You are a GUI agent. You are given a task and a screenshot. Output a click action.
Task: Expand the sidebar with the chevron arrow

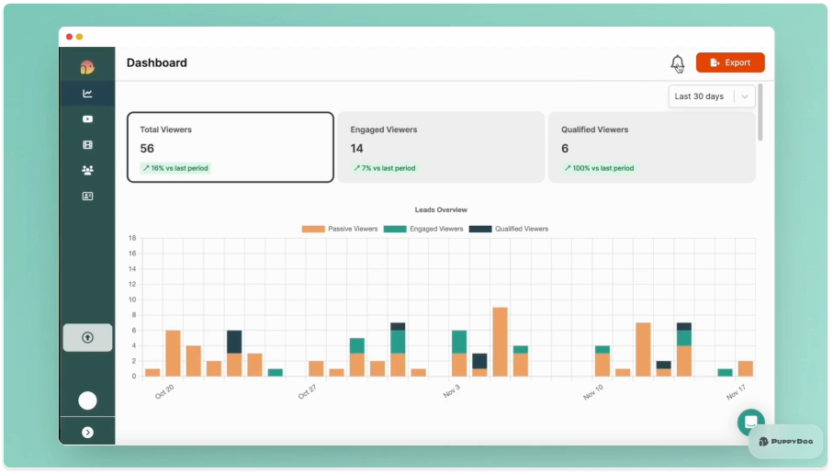pyautogui.click(x=87, y=433)
